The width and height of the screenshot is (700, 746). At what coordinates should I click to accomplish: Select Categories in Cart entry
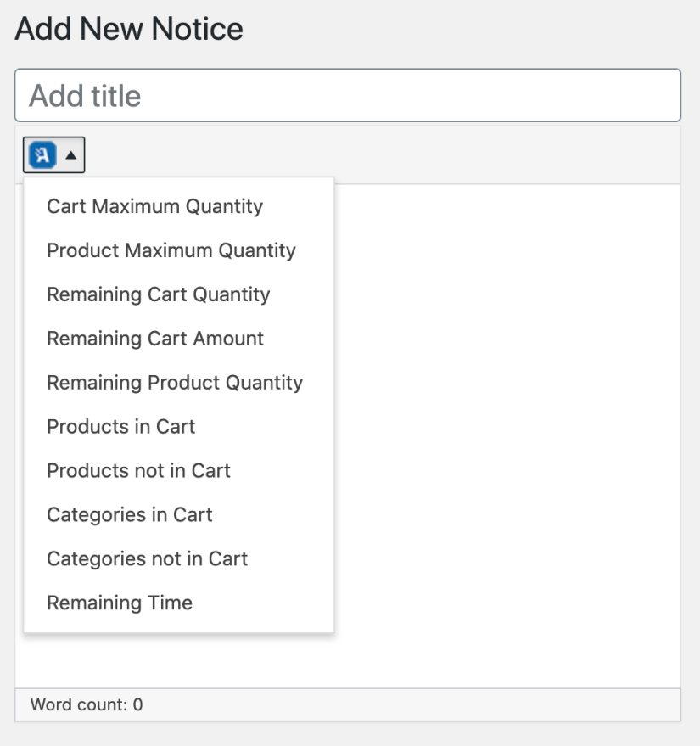[129, 515]
